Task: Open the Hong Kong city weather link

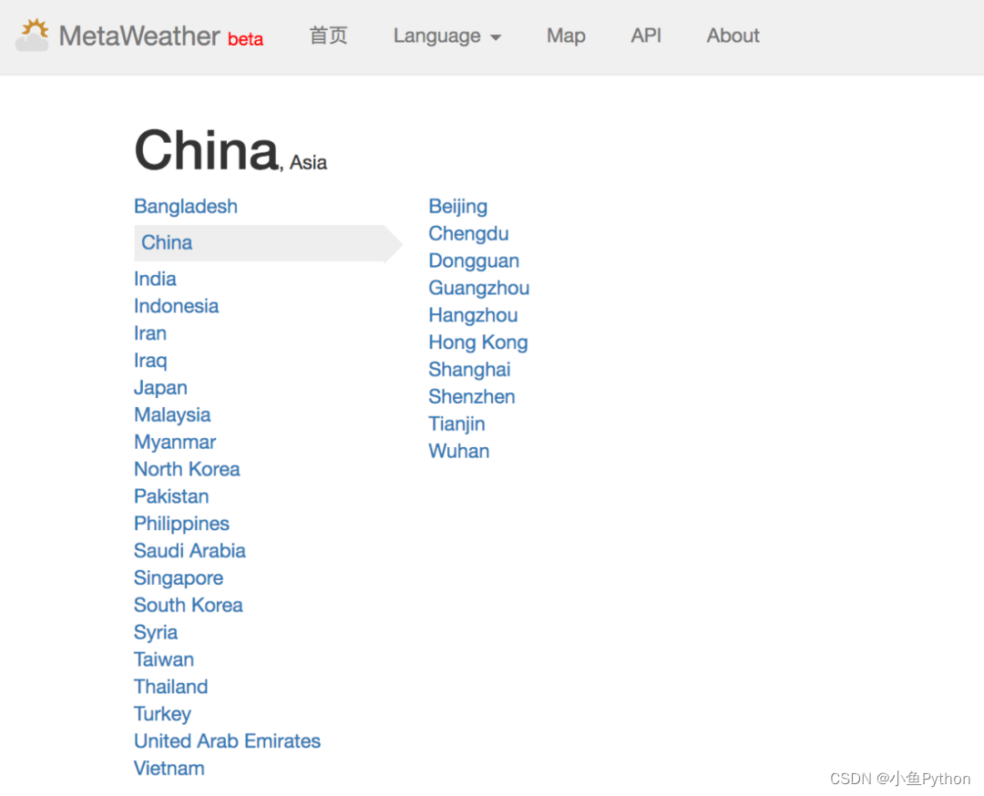Action: coord(478,342)
